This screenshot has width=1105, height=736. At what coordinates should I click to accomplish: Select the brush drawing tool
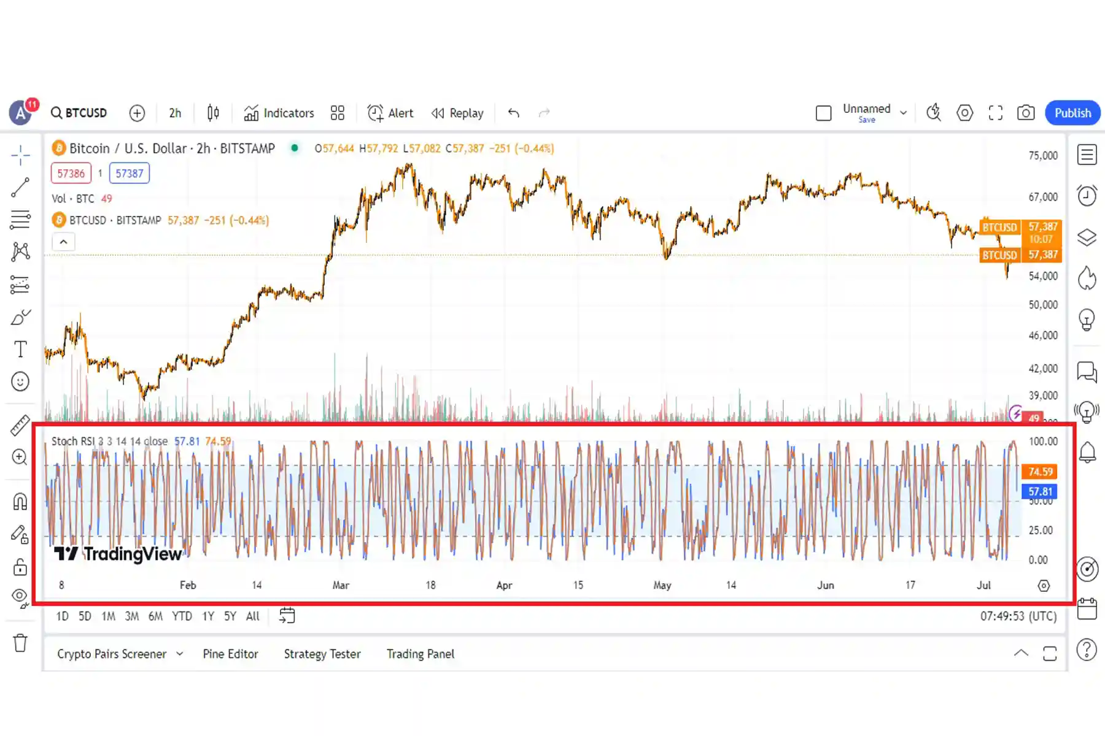pyautogui.click(x=20, y=317)
